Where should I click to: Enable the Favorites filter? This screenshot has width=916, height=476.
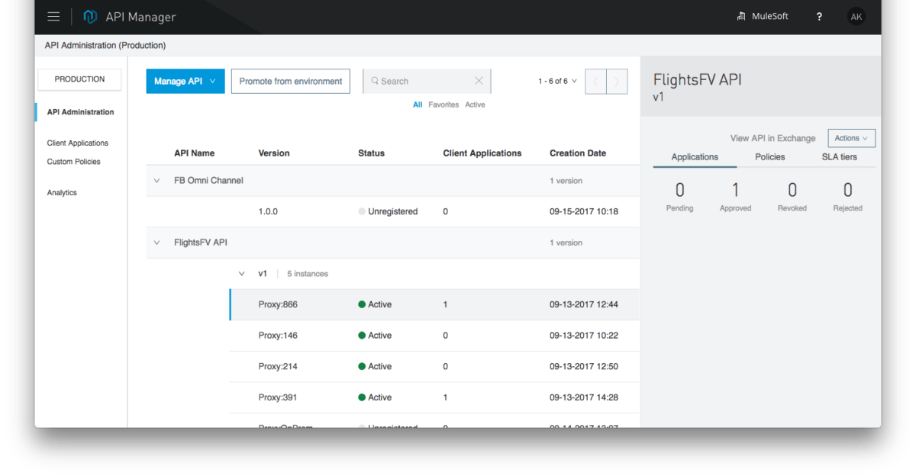(x=443, y=105)
